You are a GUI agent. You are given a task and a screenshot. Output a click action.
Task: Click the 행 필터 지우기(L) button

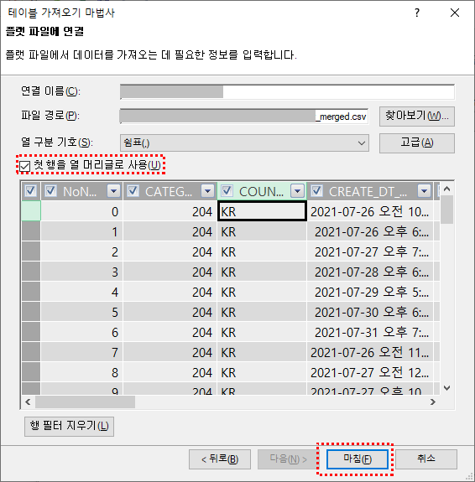[70, 427]
